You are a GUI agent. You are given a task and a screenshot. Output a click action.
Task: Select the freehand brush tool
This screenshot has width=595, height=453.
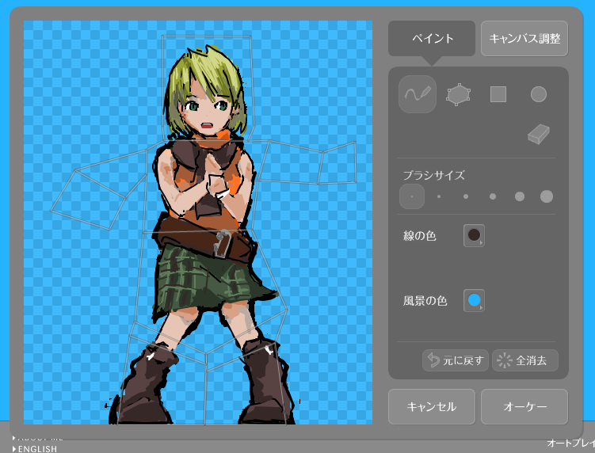(418, 94)
